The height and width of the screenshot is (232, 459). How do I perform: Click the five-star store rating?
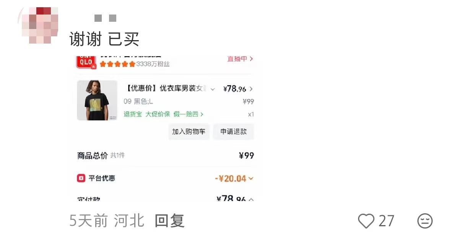(117, 64)
